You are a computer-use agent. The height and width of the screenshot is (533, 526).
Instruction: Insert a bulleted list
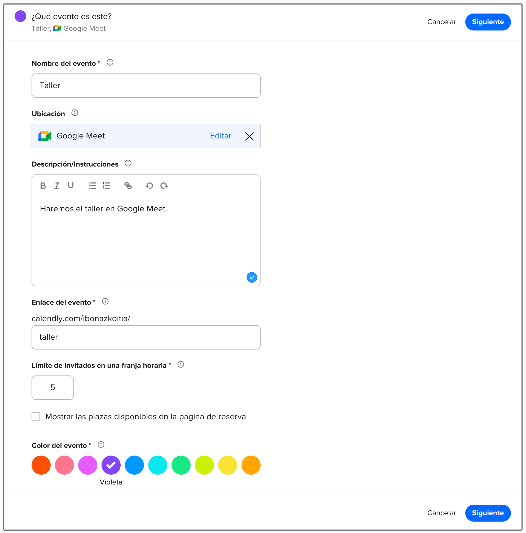click(x=93, y=186)
